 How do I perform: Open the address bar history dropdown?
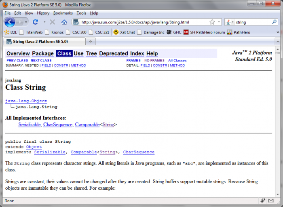pos(219,22)
